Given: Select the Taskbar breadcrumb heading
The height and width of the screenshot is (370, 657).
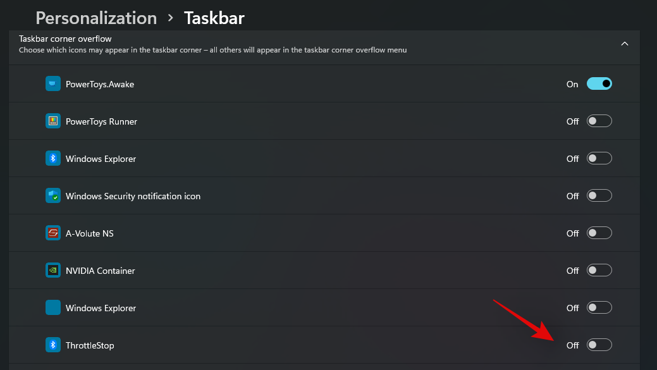Looking at the screenshot, I should [214, 18].
